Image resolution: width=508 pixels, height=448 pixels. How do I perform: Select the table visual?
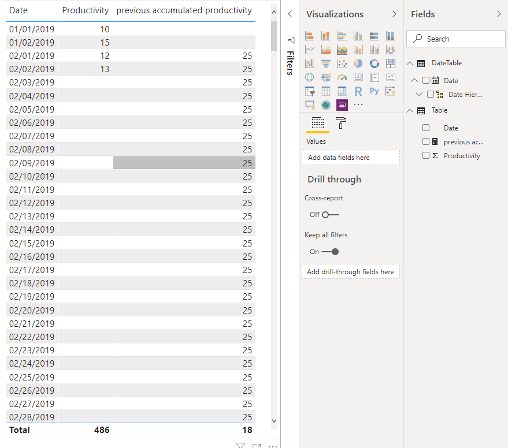click(326, 92)
